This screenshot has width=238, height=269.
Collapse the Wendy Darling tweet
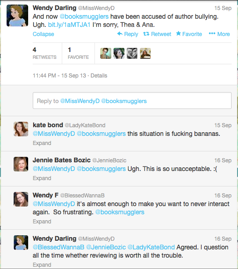pyautogui.click(x=44, y=34)
